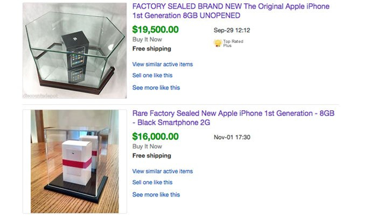Click the Nov-01 17:30 sold date

pos(232,137)
